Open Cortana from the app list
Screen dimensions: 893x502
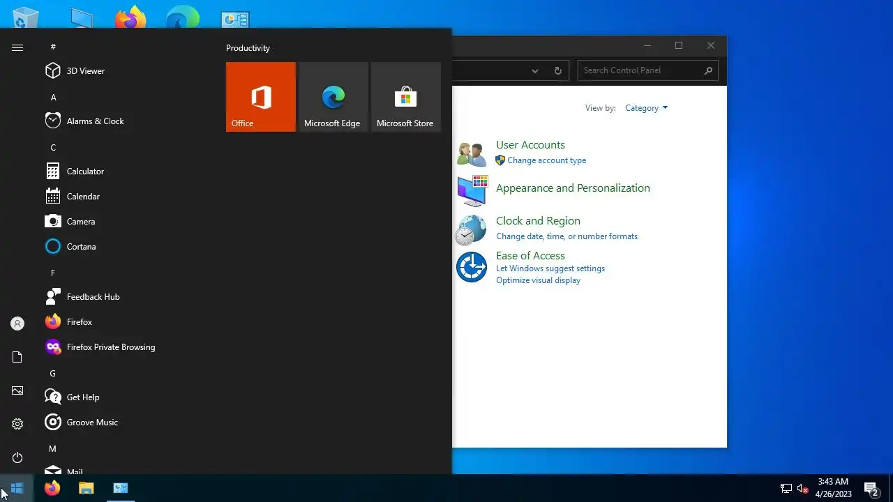(126, 246)
